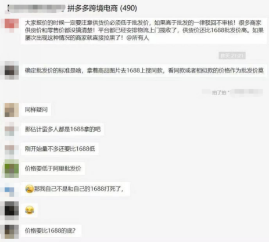Open the avatar beside '确定批发价的标准是啥' message
This screenshot has width=269, height=242.
tap(12, 70)
